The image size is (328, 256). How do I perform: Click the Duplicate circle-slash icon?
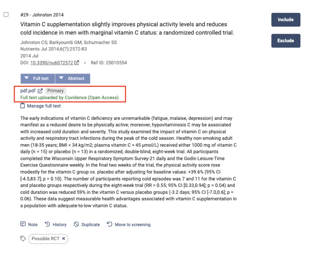[76, 224]
